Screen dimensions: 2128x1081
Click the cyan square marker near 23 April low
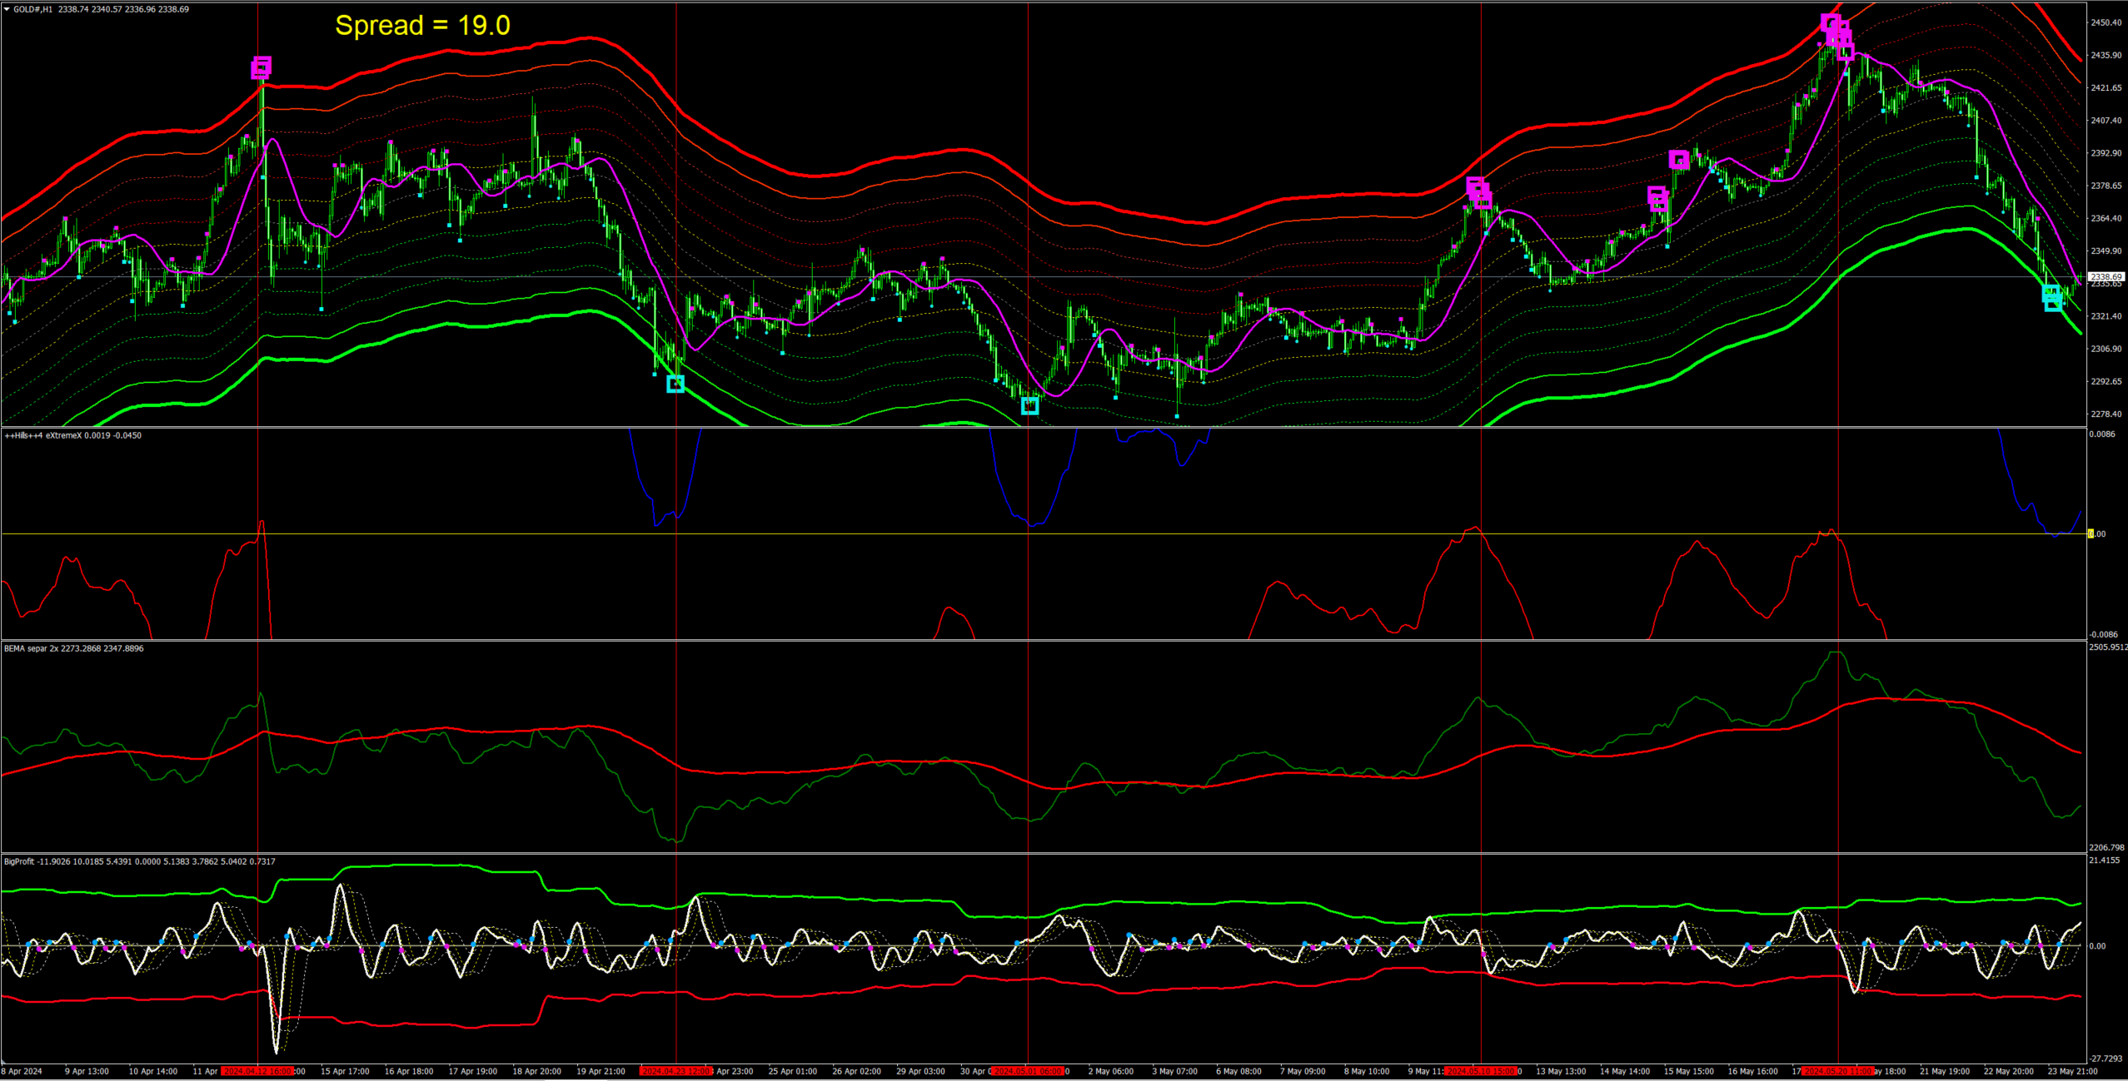[675, 384]
